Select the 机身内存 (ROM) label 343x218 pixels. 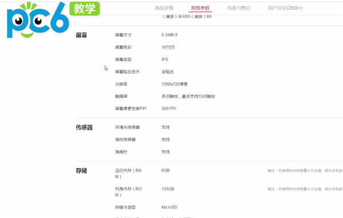click(x=129, y=192)
